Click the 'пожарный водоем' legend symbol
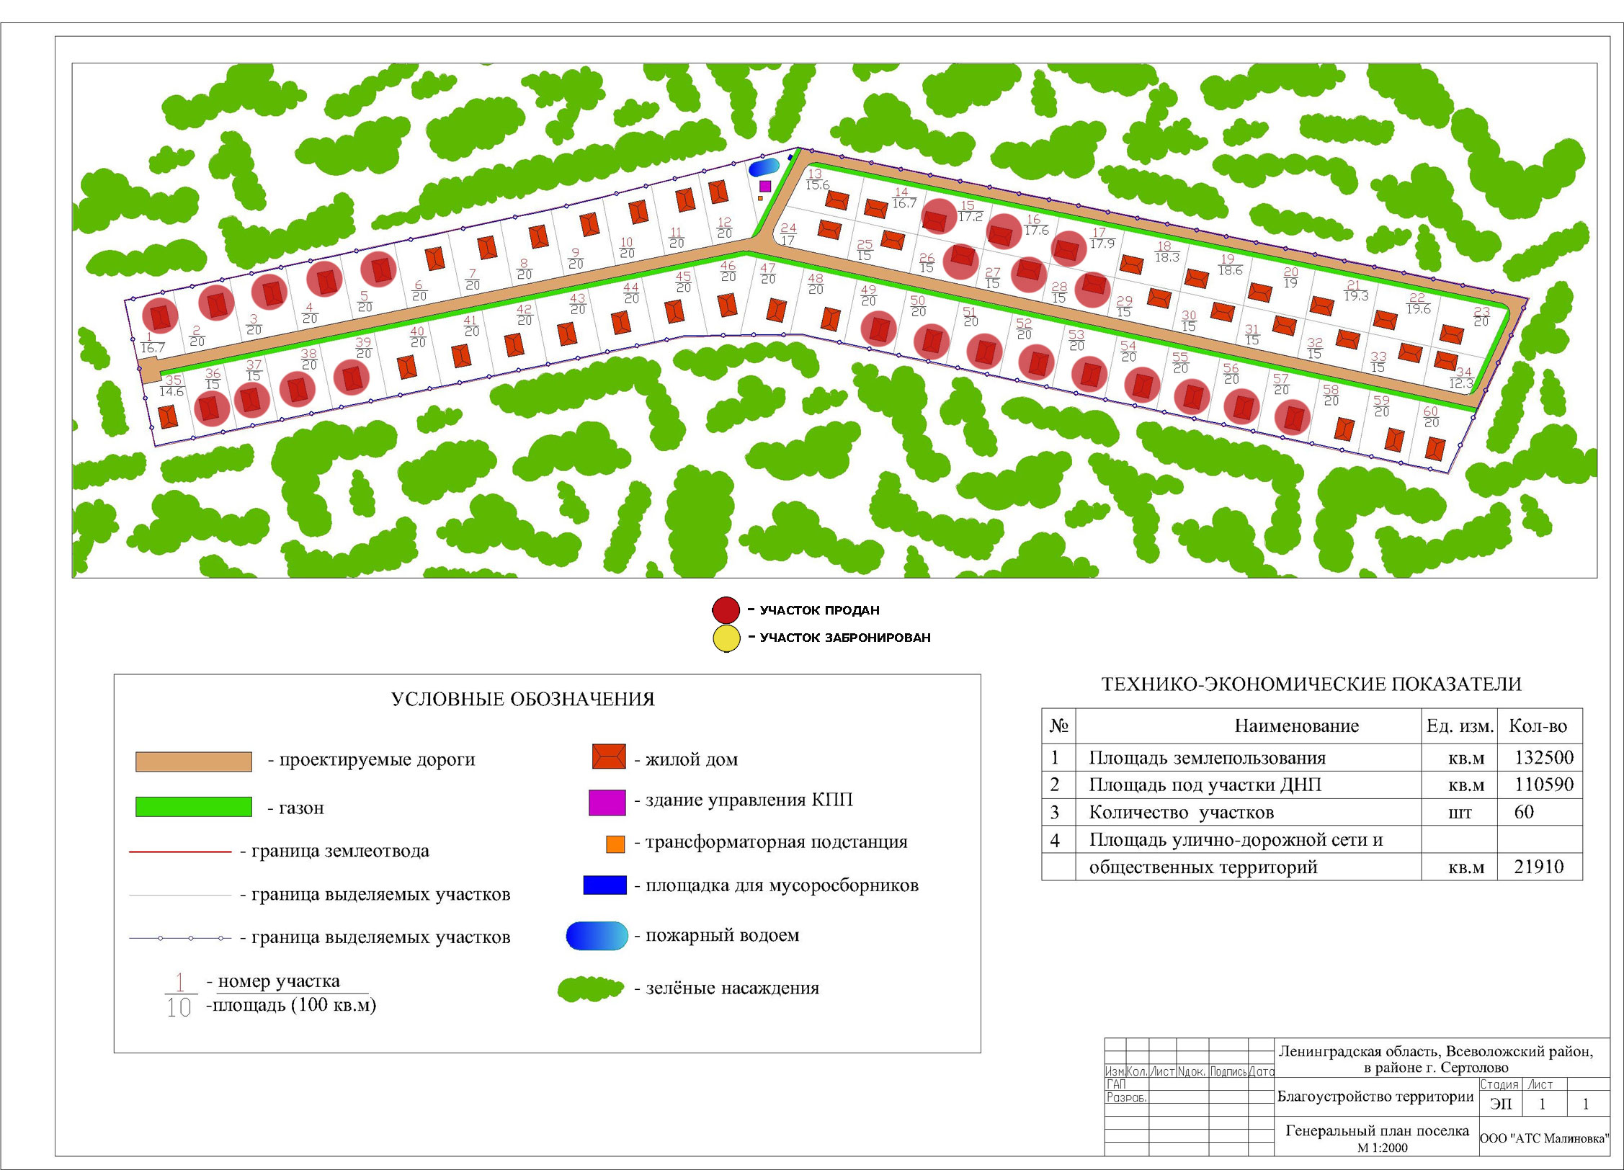Image resolution: width=1624 pixels, height=1170 pixels. point(597,935)
